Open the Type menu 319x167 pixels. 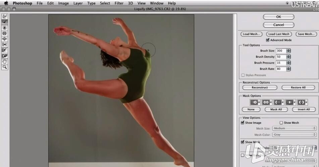pyautogui.click(x=91, y=3)
